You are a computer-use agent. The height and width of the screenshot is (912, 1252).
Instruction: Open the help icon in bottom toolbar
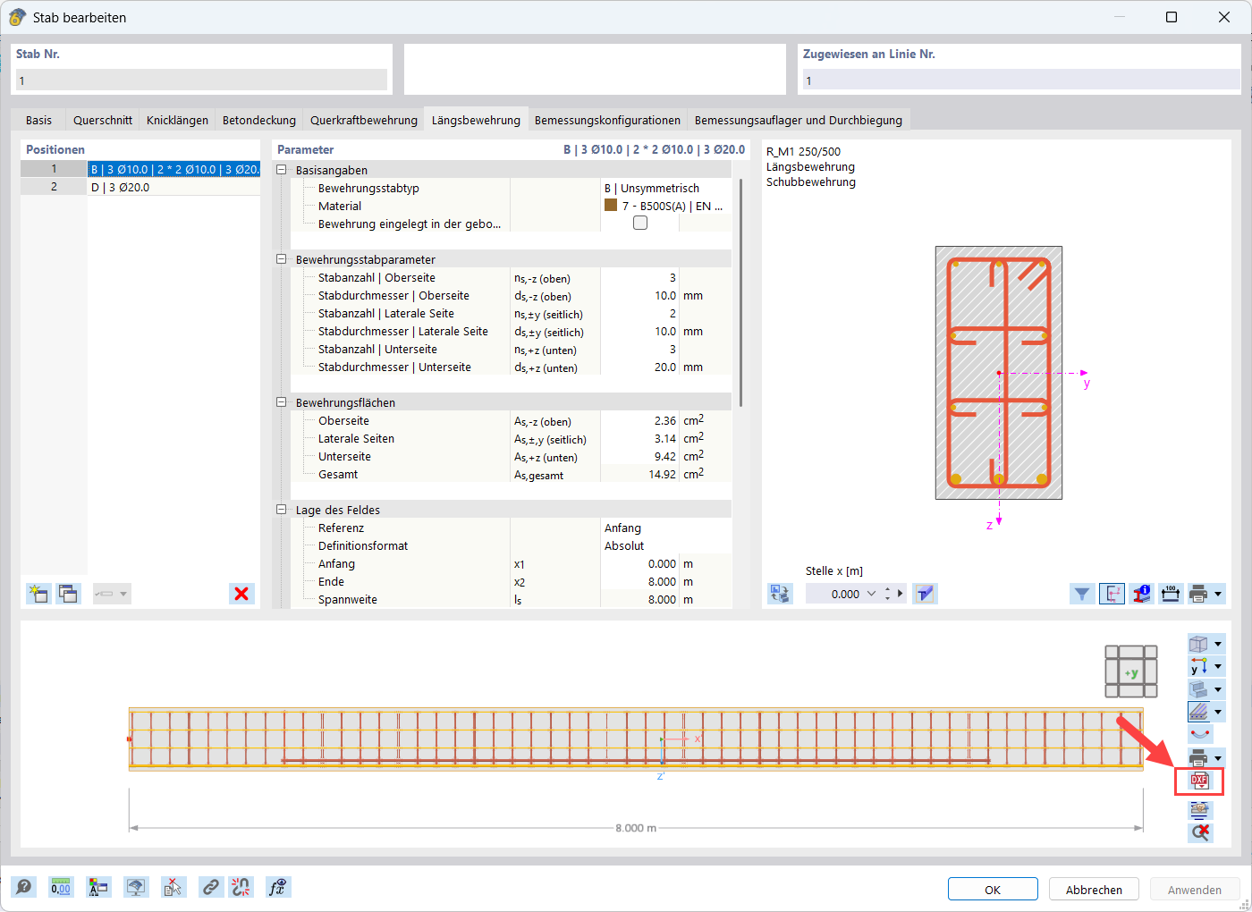(24, 887)
